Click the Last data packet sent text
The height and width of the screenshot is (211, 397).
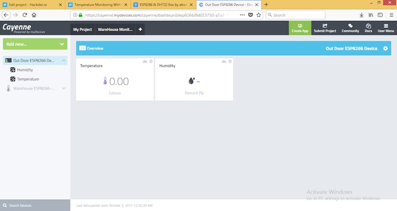pyautogui.click(x=114, y=206)
